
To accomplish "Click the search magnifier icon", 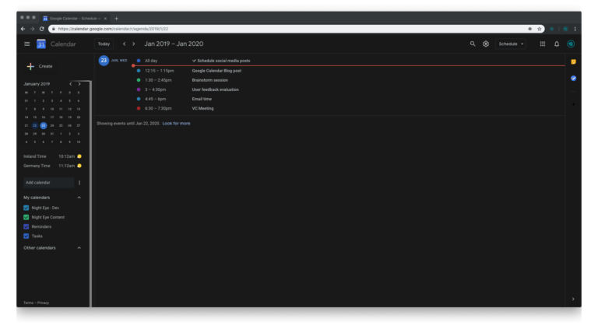I will tap(472, 44).
